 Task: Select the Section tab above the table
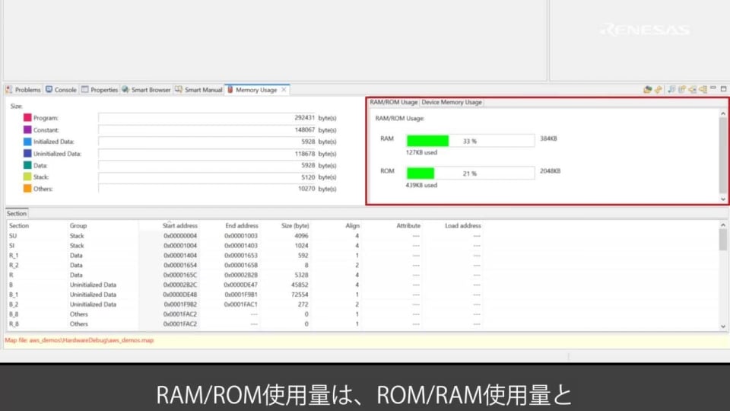tap(17, 214)
